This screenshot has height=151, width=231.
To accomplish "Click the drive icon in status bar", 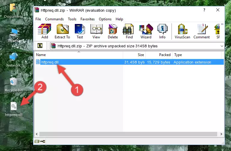I will (x=37, y=141).
